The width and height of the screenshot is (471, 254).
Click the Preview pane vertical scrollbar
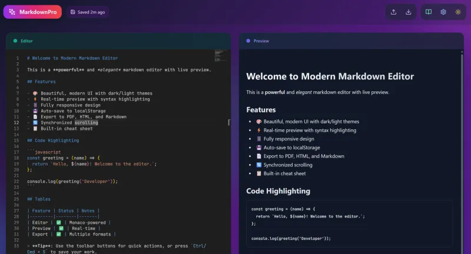[462, 152]
